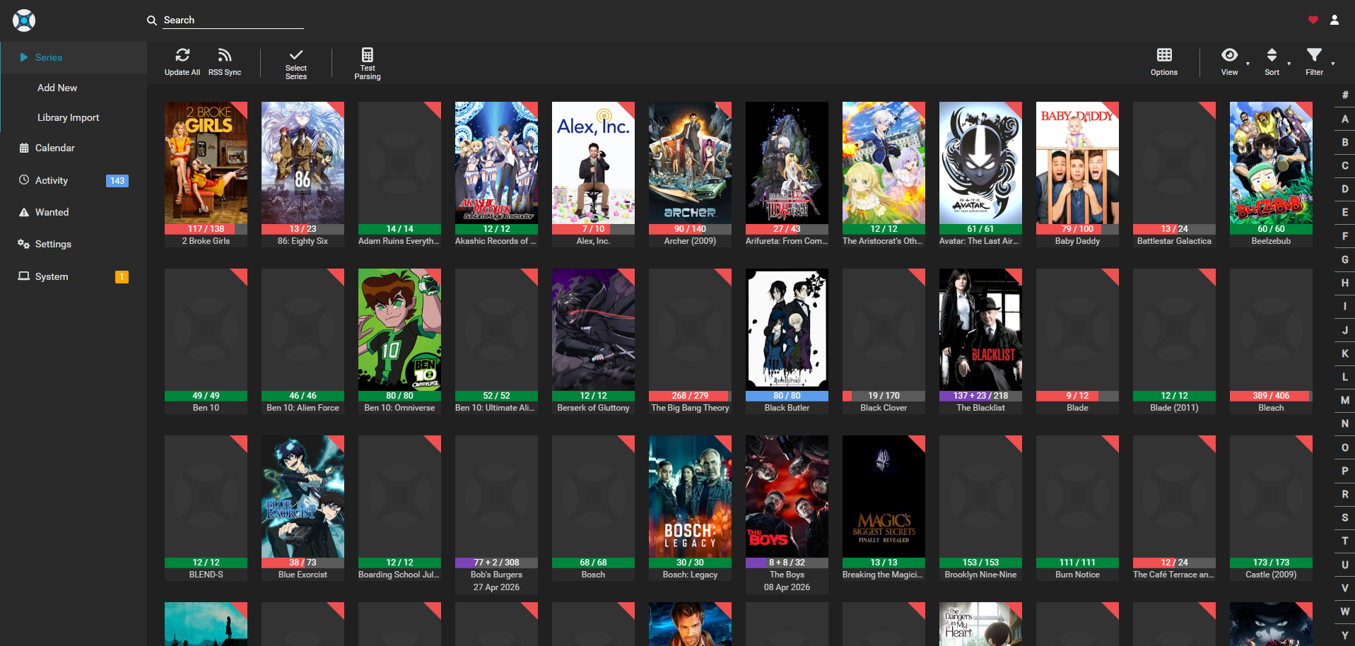This screenshot has width=1355, height=646.
Task: Click in the Search field
Action: 233,20
